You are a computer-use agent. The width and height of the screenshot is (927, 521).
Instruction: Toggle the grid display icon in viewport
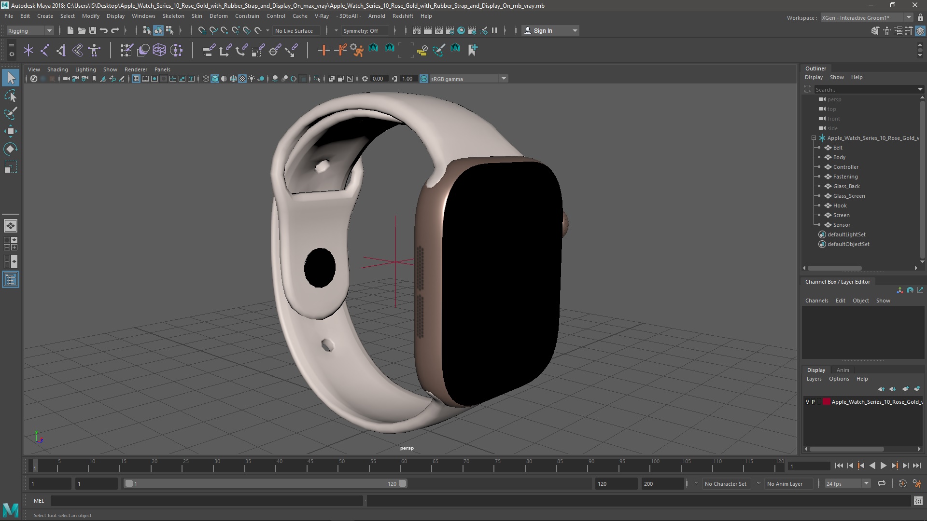(136, 79)
